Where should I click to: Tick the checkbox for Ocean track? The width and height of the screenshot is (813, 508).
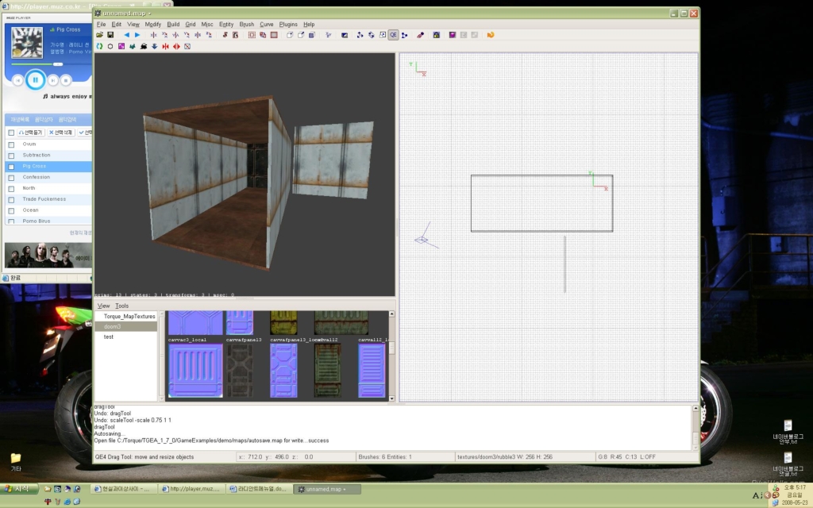pos(11,211)
